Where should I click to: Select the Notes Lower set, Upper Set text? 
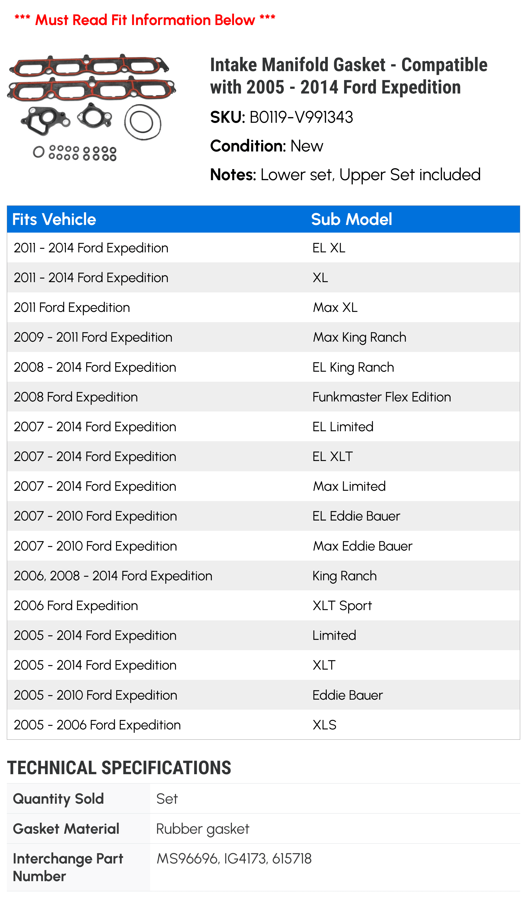345,175
